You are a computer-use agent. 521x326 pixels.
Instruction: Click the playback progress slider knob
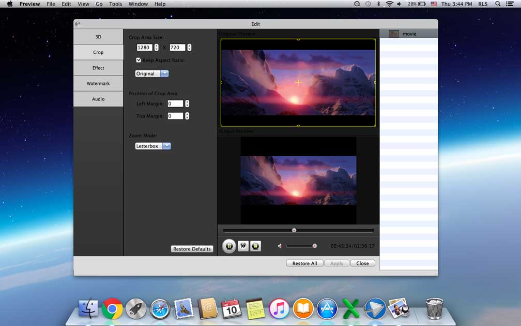coord(294,230)
